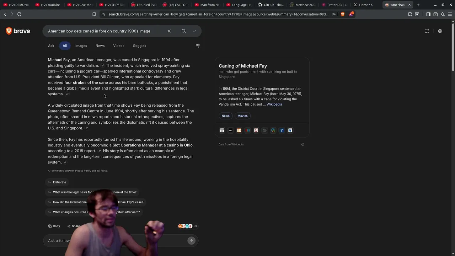
Task: Switch to the News tab
Action: click(100, 46)
